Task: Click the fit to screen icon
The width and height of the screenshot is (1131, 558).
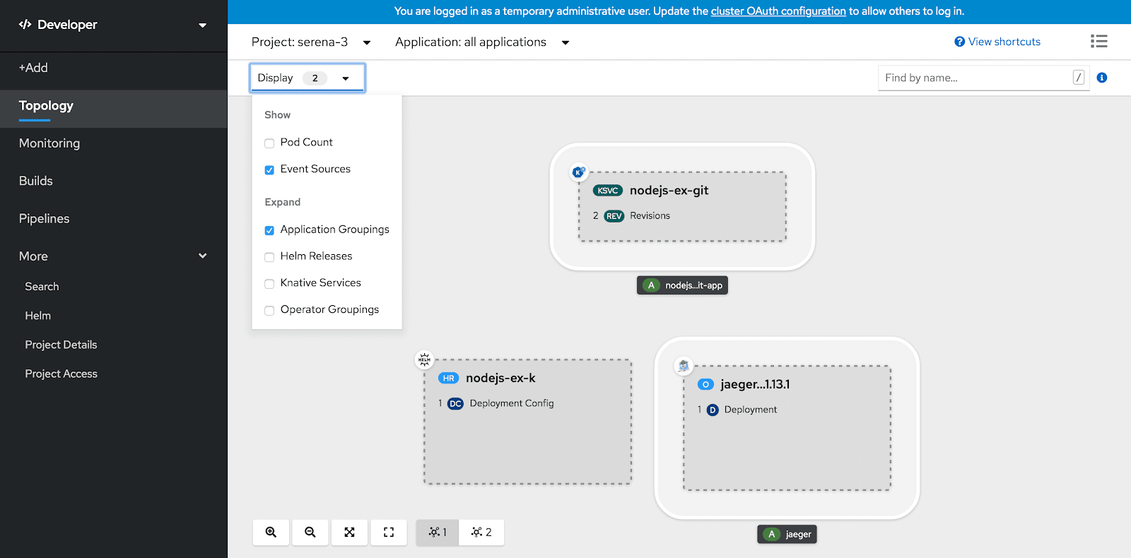Action: [349, 533]
